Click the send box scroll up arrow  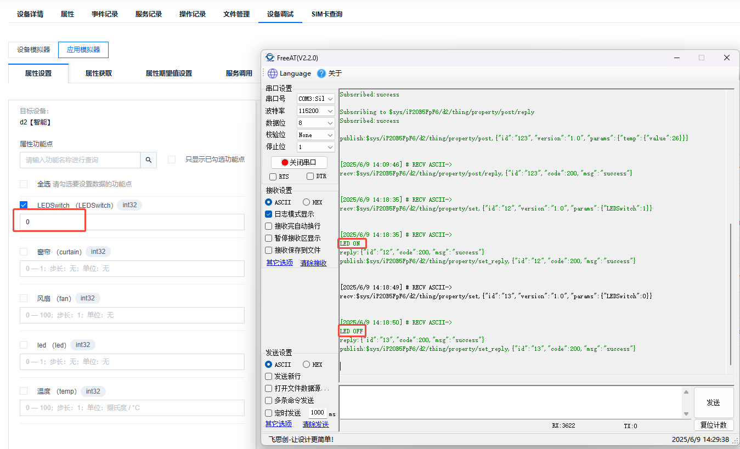(x=686, y=392)
